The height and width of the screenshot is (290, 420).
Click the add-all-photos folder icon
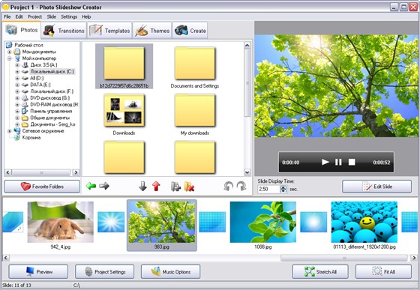(175, 187)
